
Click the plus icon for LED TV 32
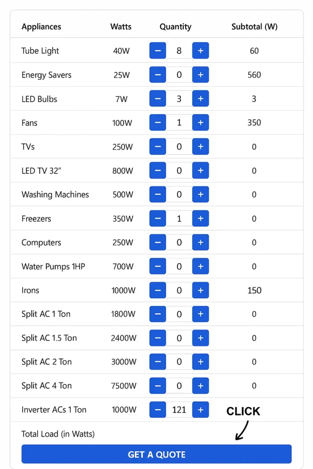(200, 170)
